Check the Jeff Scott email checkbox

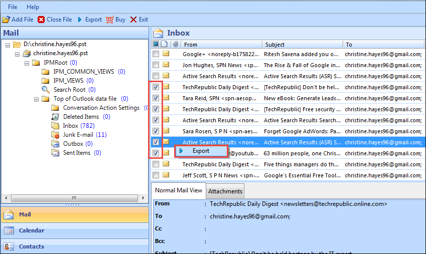pos(156,175)
